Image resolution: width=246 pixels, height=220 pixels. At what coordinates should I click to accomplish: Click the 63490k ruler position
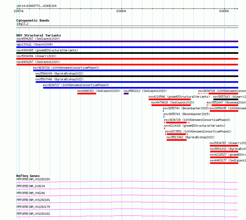224,11
